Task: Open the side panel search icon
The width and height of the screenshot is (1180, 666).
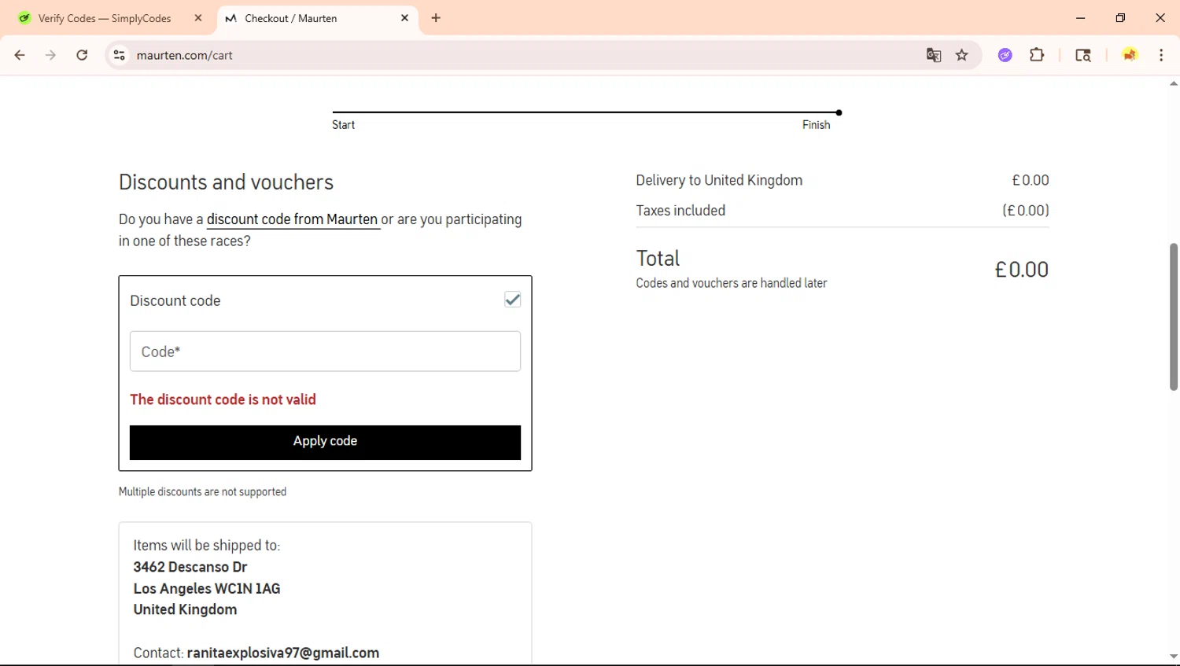Action: click(x=1083, y=55)
